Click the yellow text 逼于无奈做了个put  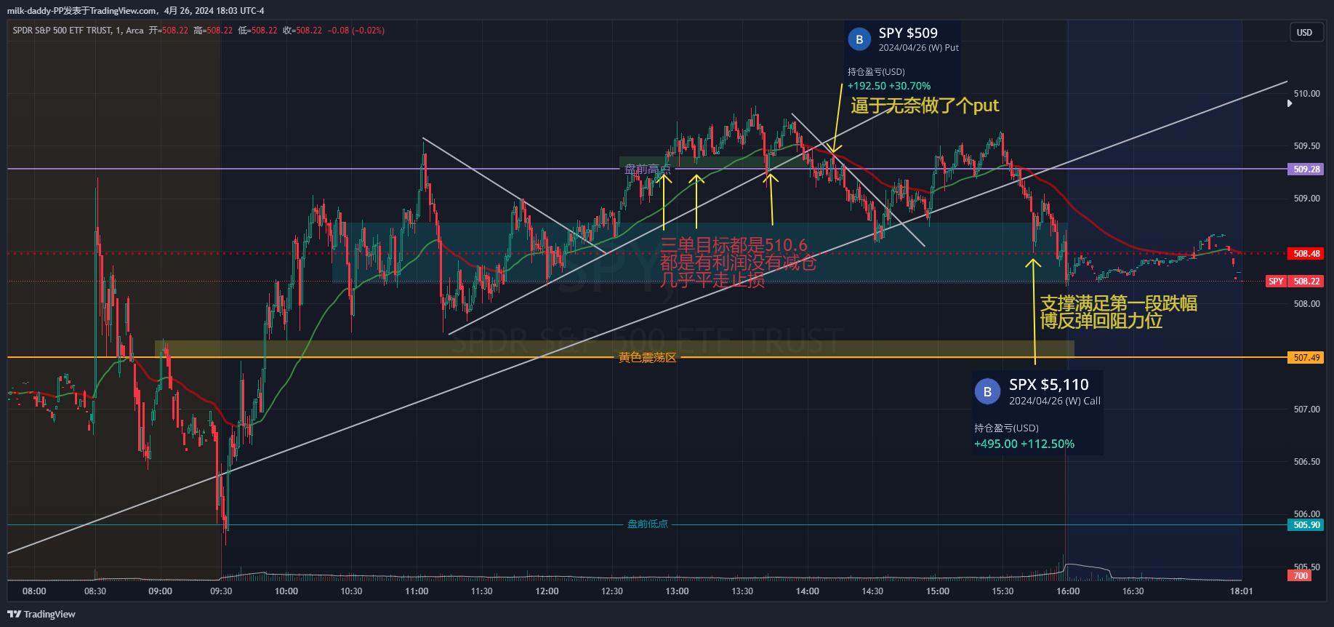pos(925,106)
